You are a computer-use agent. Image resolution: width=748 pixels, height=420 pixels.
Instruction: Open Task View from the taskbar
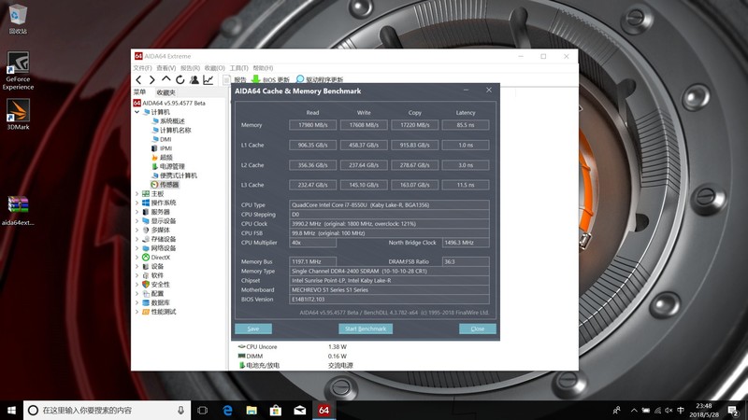tap(202, 410)
